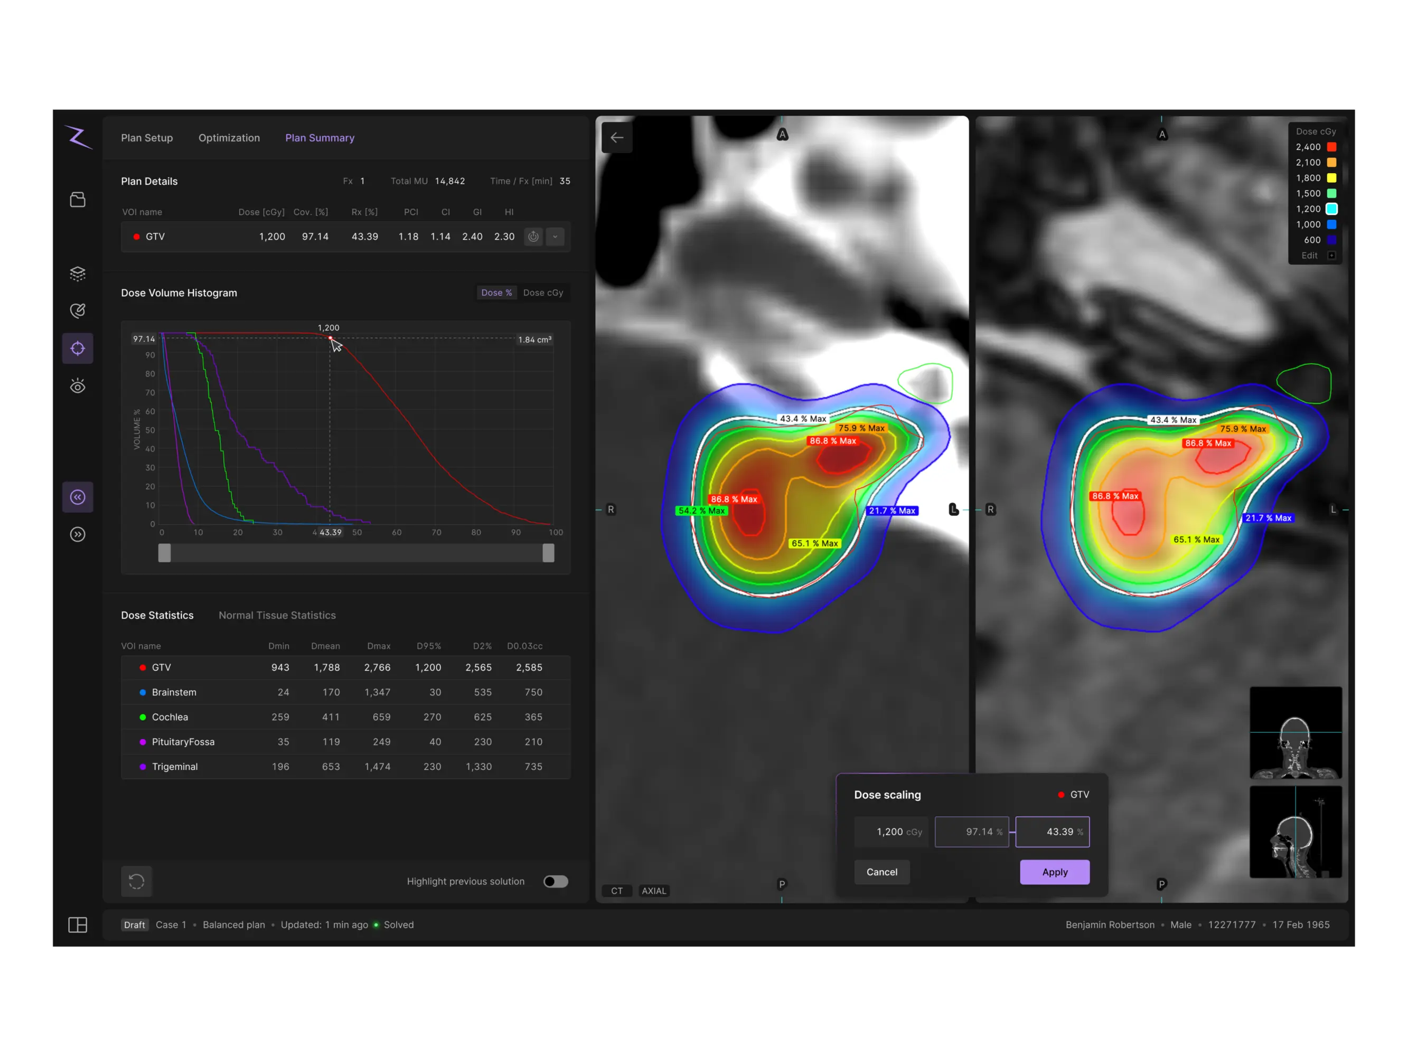The width and height of the screenshot is (1408, 1056).
Task: Switch to the Optimization tab
Action: click(229, 138)
